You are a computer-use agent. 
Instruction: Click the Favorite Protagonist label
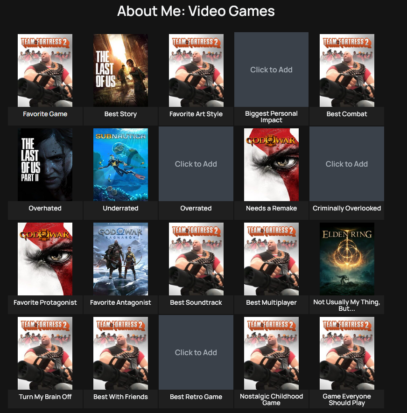tap(45, 303)
